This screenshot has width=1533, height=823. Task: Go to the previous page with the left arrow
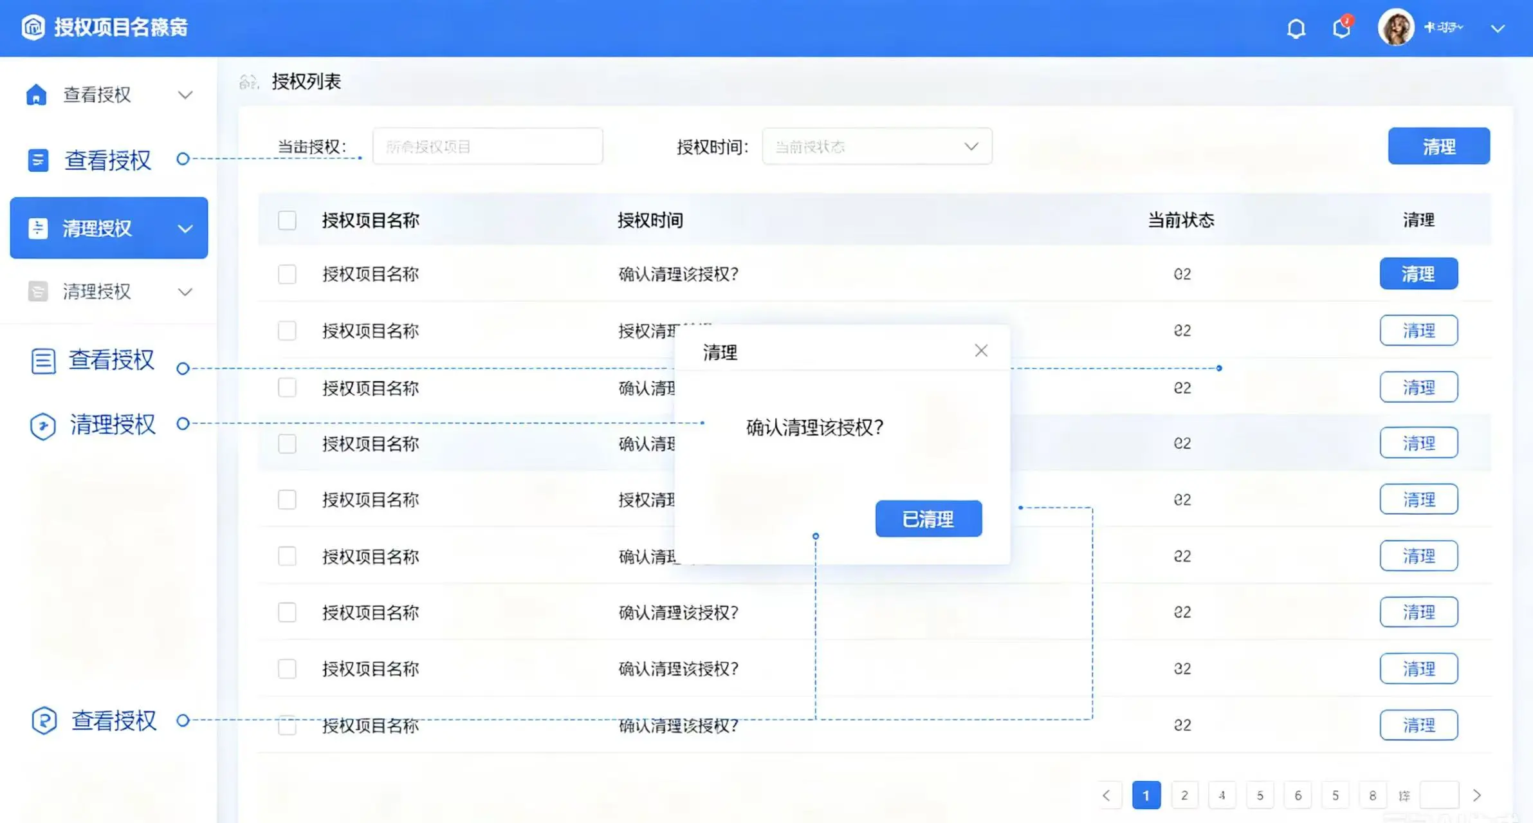[1106, 795]
